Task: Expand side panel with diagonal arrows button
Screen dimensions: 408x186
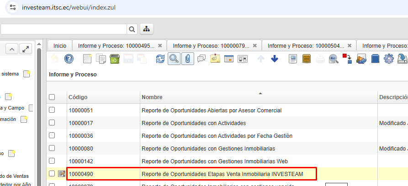Action: click(26, 49)
